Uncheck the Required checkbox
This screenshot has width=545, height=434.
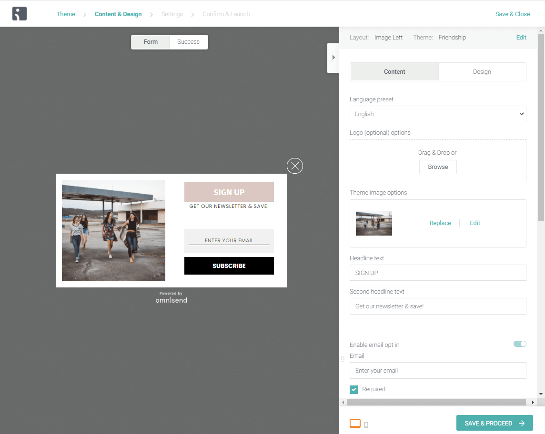[354, 390]
